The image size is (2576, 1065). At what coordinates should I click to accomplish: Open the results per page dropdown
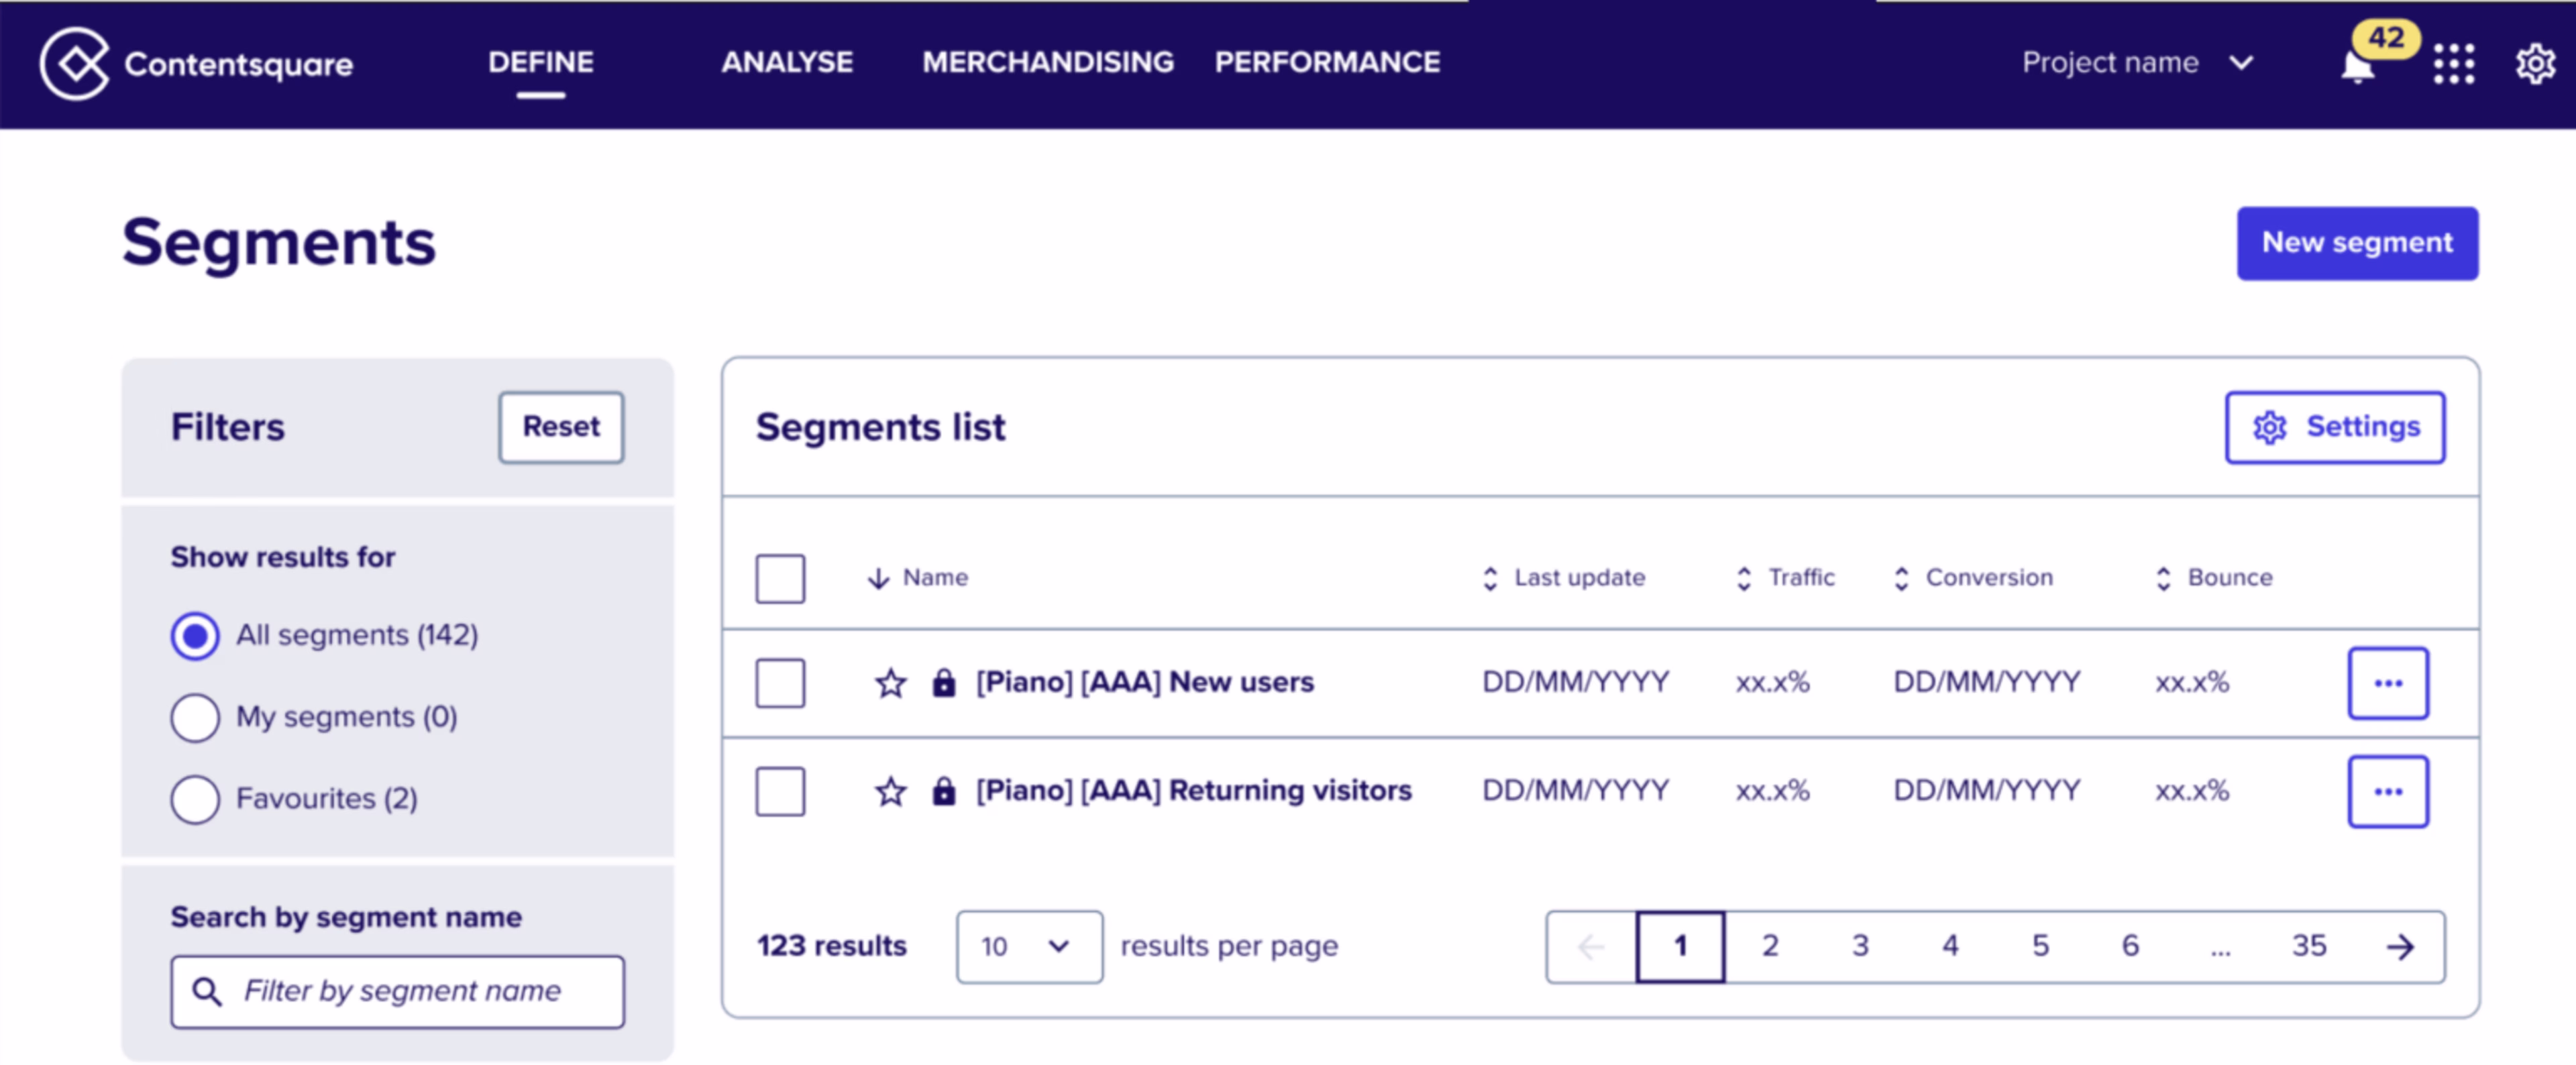(x=1028, y=946)
